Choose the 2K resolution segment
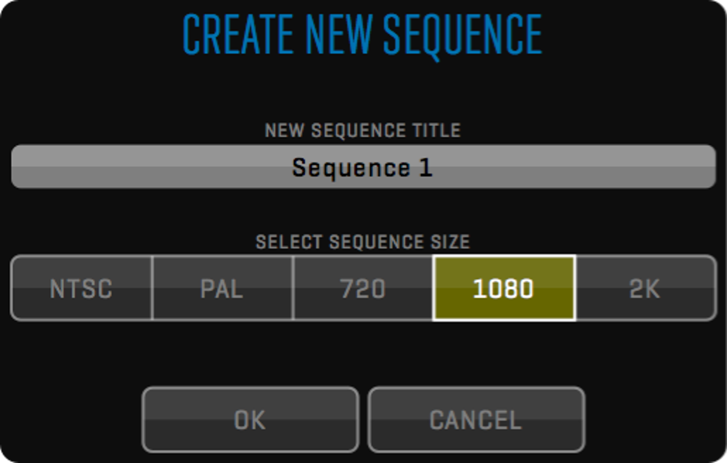This screenshot has height=463, width=727. pos(645,288)
